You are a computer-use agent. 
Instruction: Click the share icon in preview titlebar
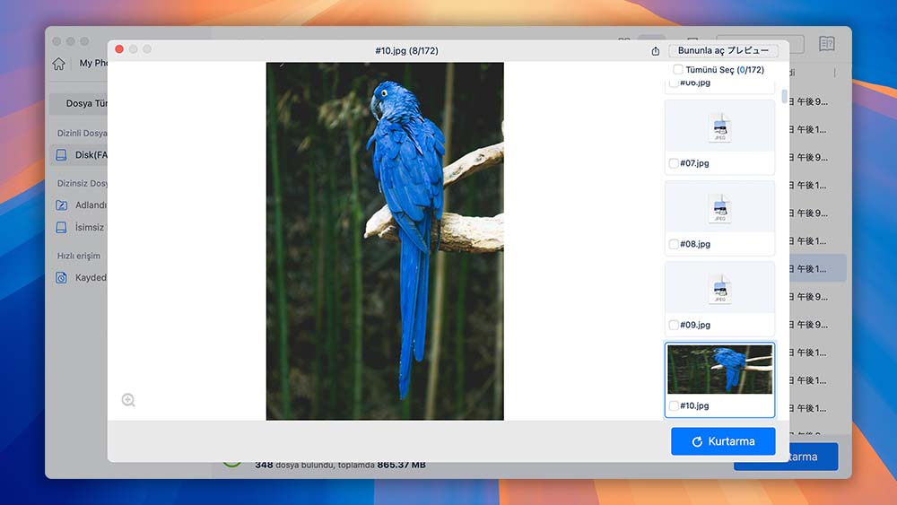[x=655, y=51]
